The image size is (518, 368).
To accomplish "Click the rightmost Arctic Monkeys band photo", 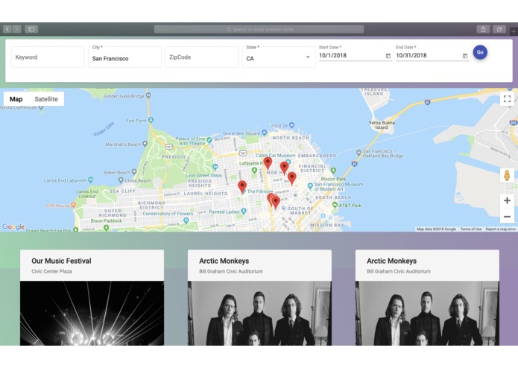I will click(427, 313).
